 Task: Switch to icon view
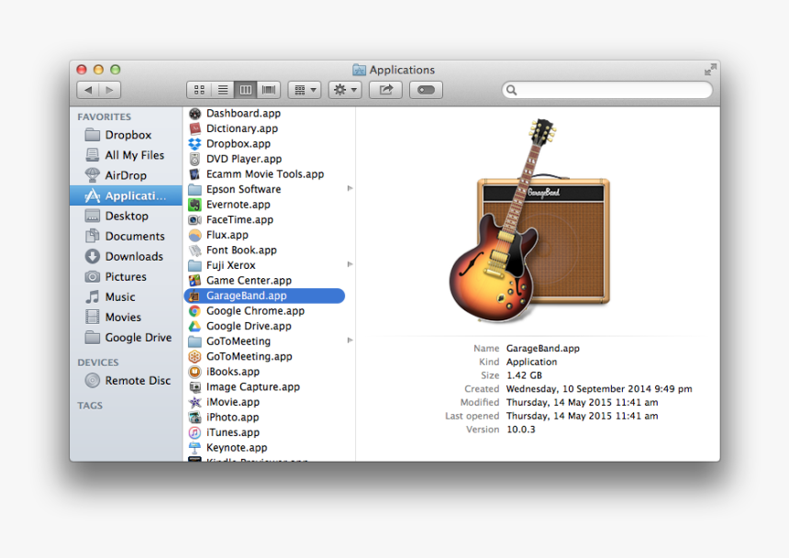click(x=199, y=90)
